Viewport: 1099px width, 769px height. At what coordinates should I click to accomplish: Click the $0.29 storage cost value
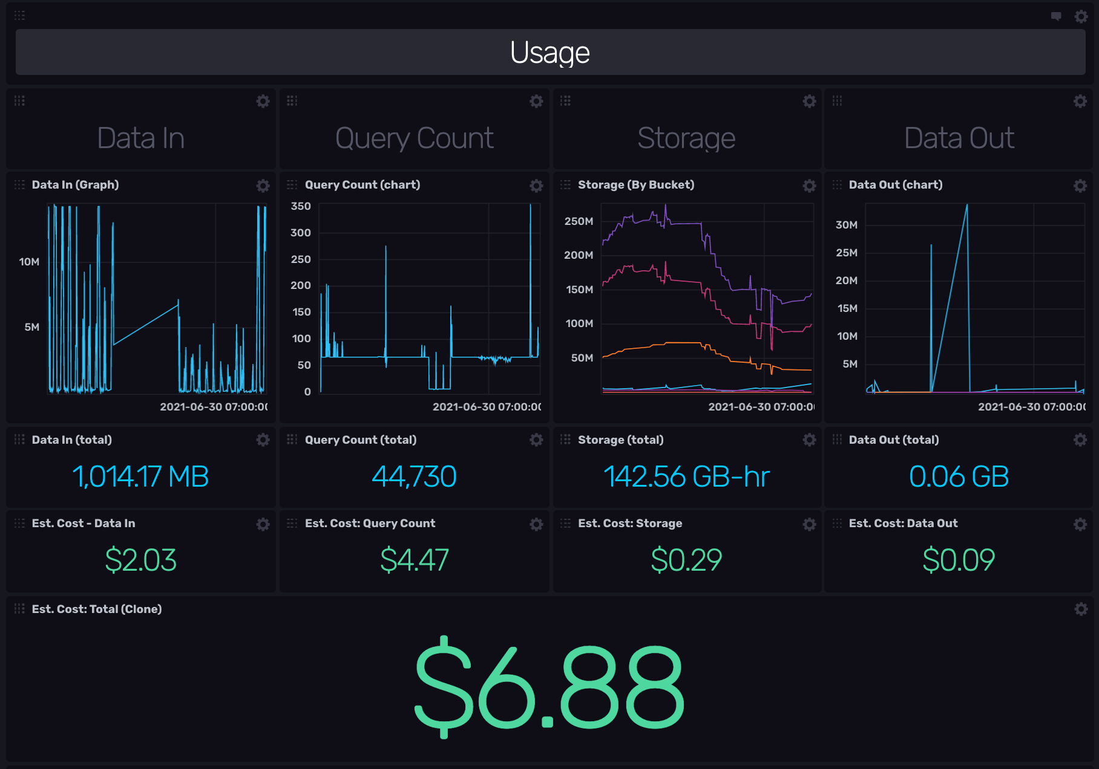pos(687,560)
